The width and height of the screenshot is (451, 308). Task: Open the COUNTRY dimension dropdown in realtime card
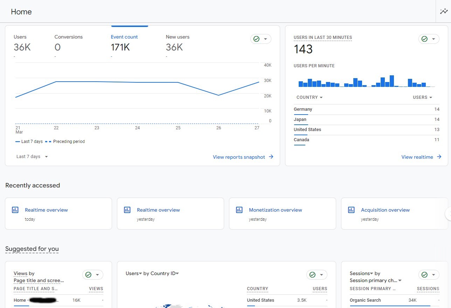pyautogui.click(x=310, y=97)
